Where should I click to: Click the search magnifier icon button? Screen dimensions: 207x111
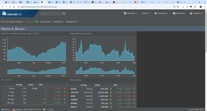click(64, 13)
